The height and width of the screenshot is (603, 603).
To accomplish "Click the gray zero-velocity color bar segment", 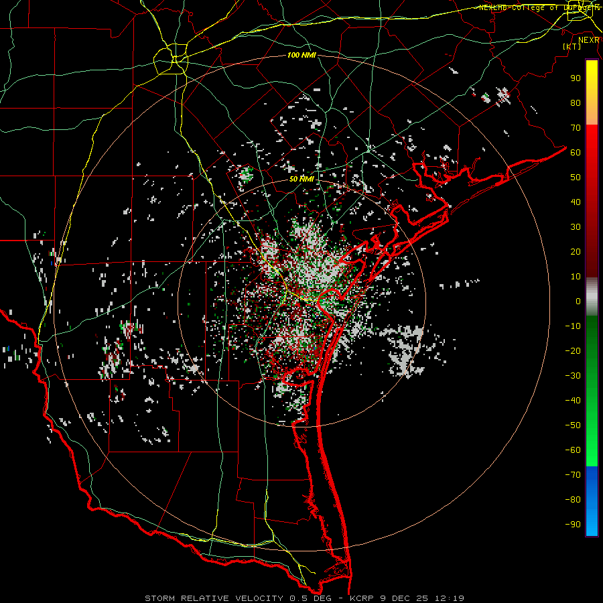I will coord(592,297).
